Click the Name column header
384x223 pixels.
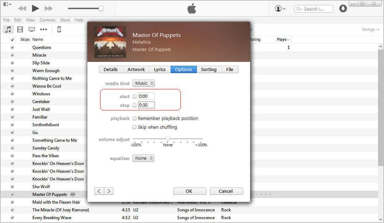pyautogui.click(x=38, y=39)
